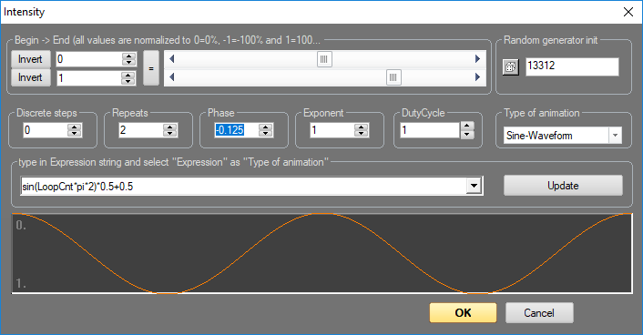Click the random generator init field 13312

[572, 66]
